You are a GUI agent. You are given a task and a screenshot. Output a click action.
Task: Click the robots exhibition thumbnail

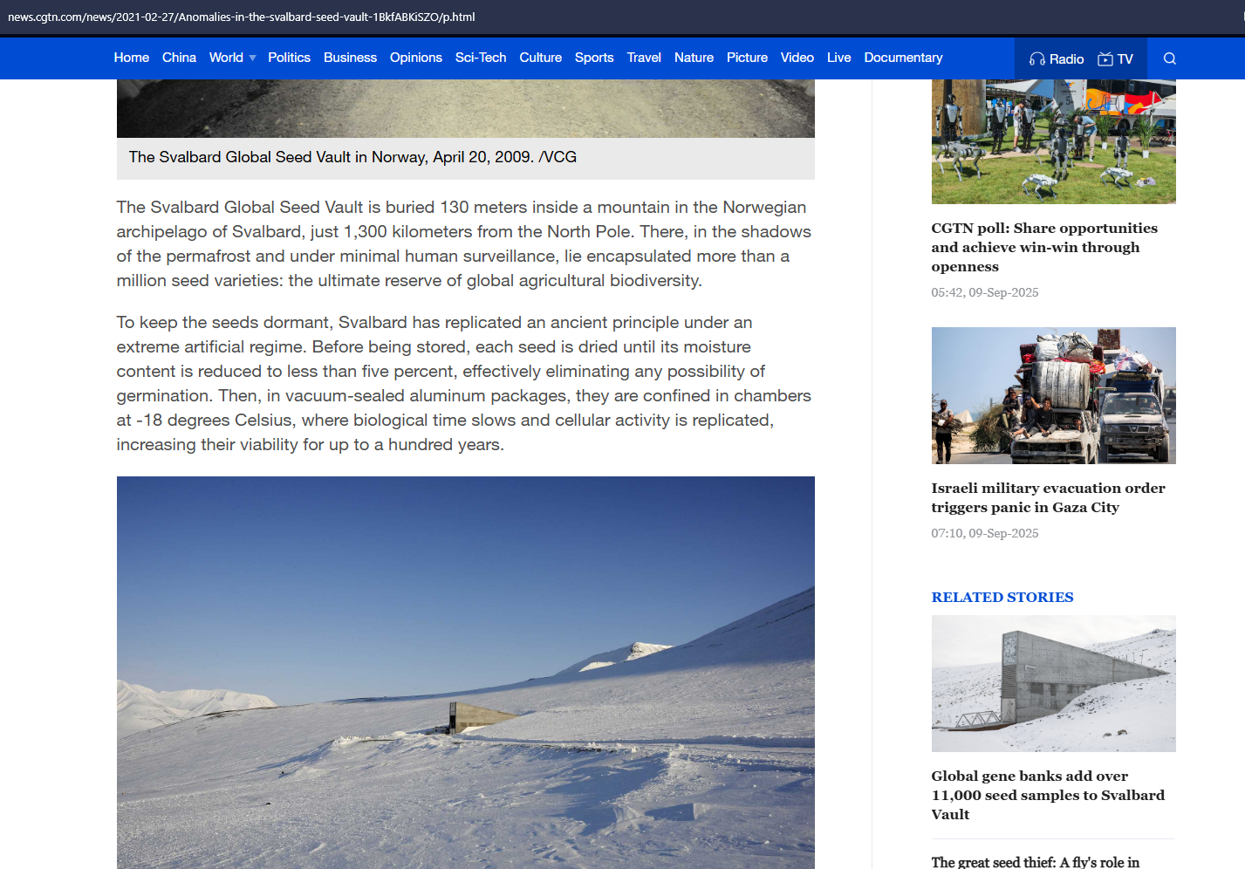(1053, 141)
